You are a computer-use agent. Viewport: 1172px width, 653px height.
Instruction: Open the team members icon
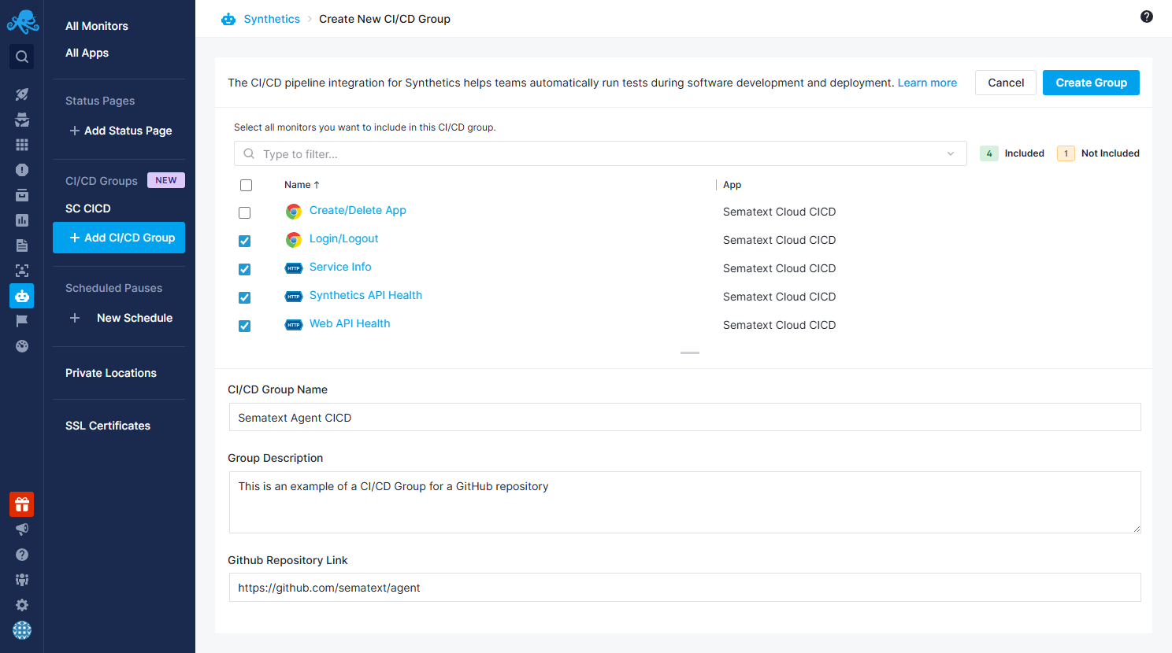point(22,580)
